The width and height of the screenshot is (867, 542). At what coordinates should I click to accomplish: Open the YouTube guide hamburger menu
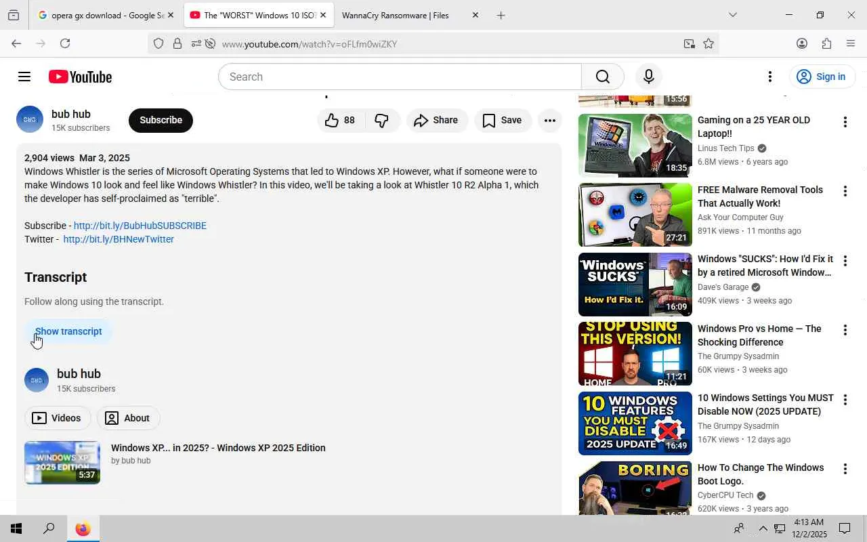24,77
